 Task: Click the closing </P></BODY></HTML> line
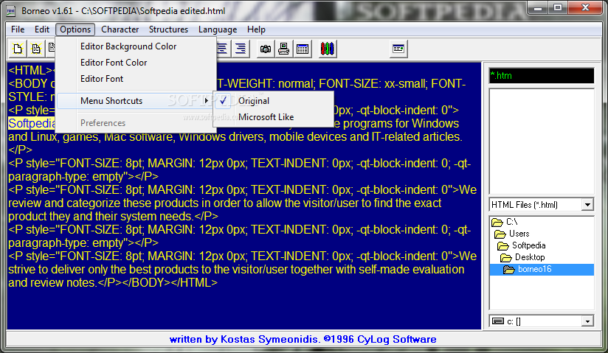[x=112, y=282]
